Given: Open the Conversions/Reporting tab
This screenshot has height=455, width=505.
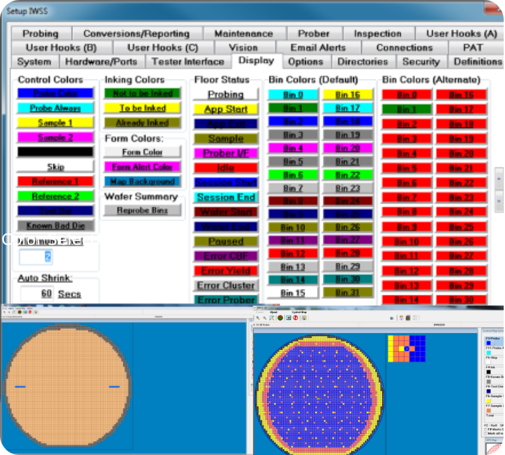Looking at the screenshot, I should tap(137, 33).
